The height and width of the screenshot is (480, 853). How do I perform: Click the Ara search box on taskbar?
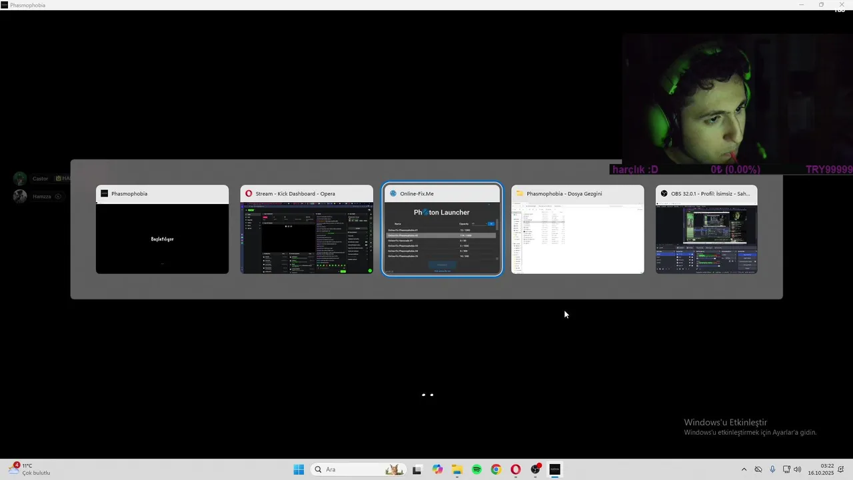[x=358, y=469]
